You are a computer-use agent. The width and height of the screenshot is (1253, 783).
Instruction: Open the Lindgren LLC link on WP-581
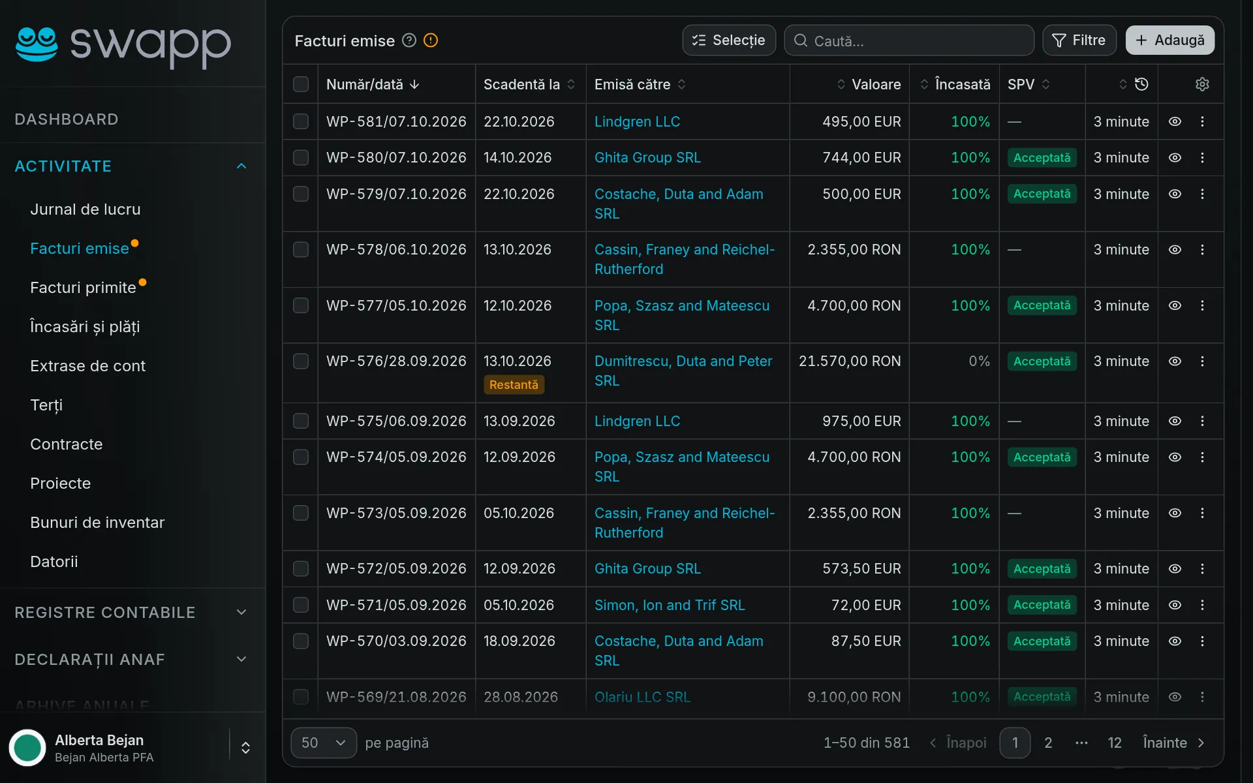(x=637, y=122)
